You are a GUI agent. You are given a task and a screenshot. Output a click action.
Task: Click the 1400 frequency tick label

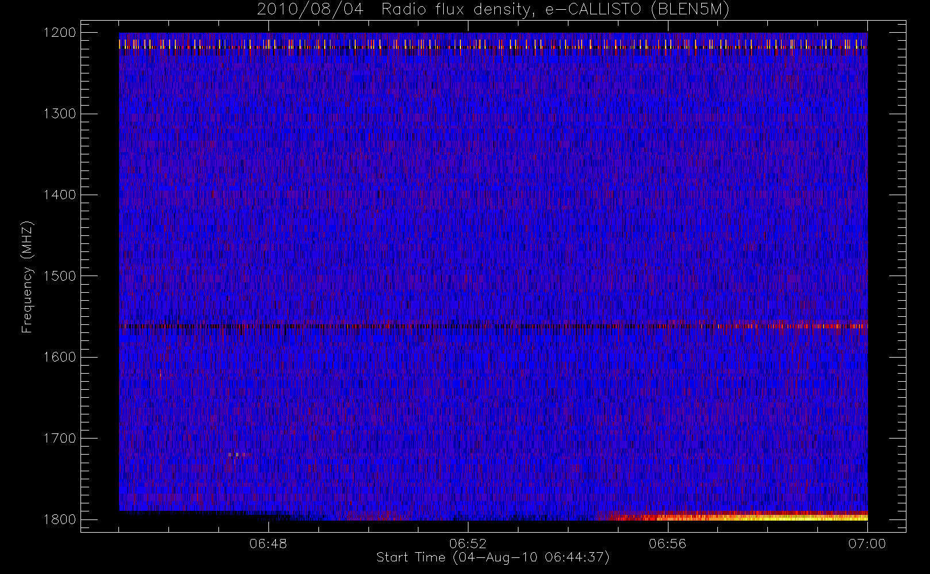pos(60,195)
